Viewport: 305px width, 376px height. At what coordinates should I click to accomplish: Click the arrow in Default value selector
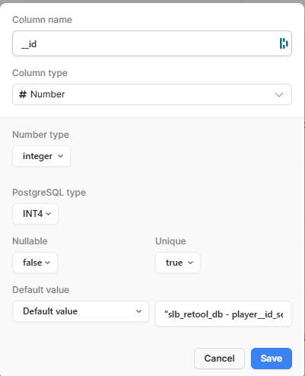[x=138, y=311]
